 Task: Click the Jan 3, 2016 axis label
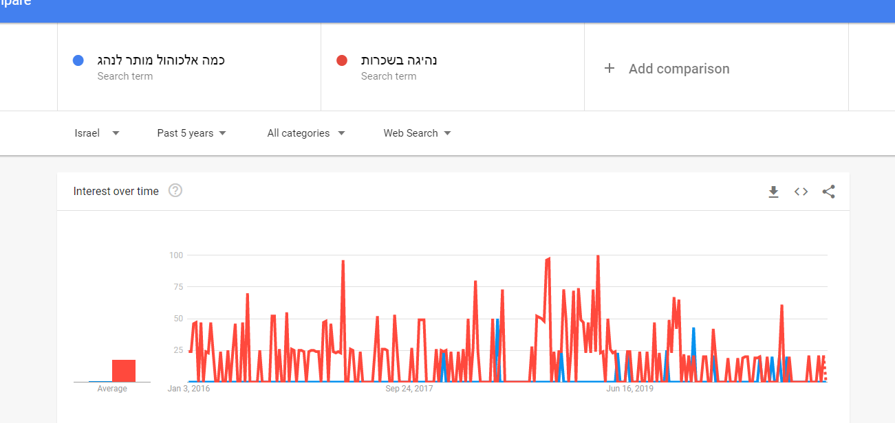(x=189, y=389)
